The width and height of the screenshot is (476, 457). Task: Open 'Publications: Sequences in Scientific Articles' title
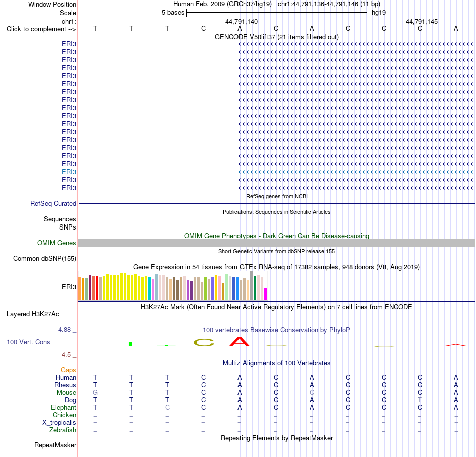click(277, 212)
